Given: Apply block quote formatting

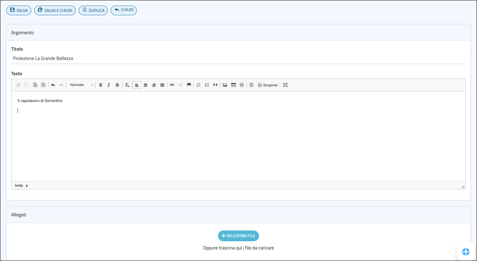Looking at the screenshot, I should pyautogui.click(x=215, y=85).
